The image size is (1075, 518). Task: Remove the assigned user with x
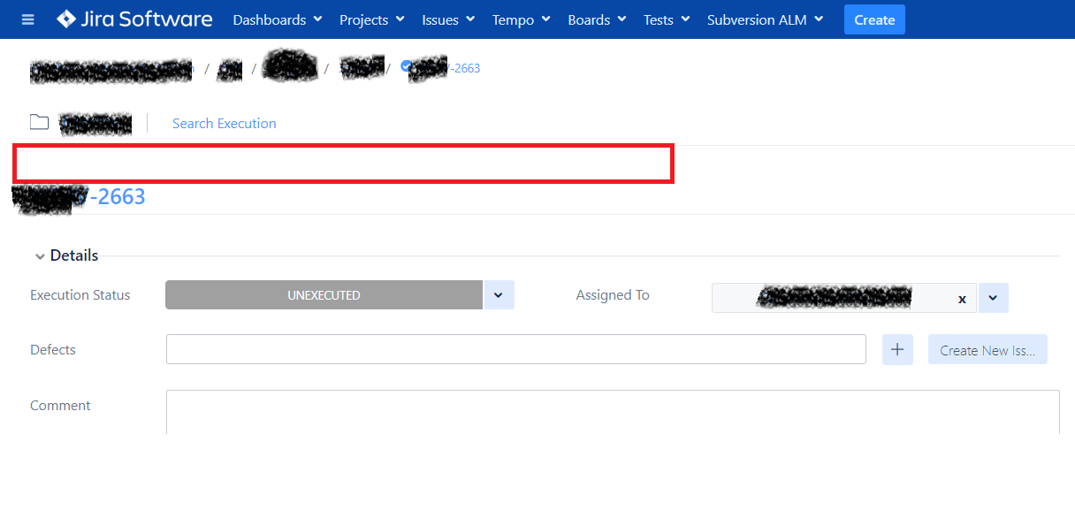tap(962, 299)
